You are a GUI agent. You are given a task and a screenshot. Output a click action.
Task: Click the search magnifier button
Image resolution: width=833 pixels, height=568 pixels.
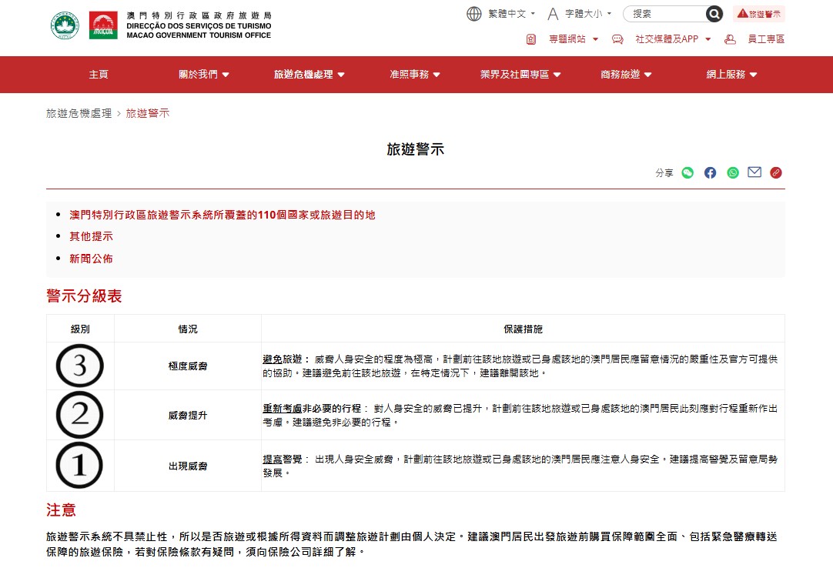[714, 14]
